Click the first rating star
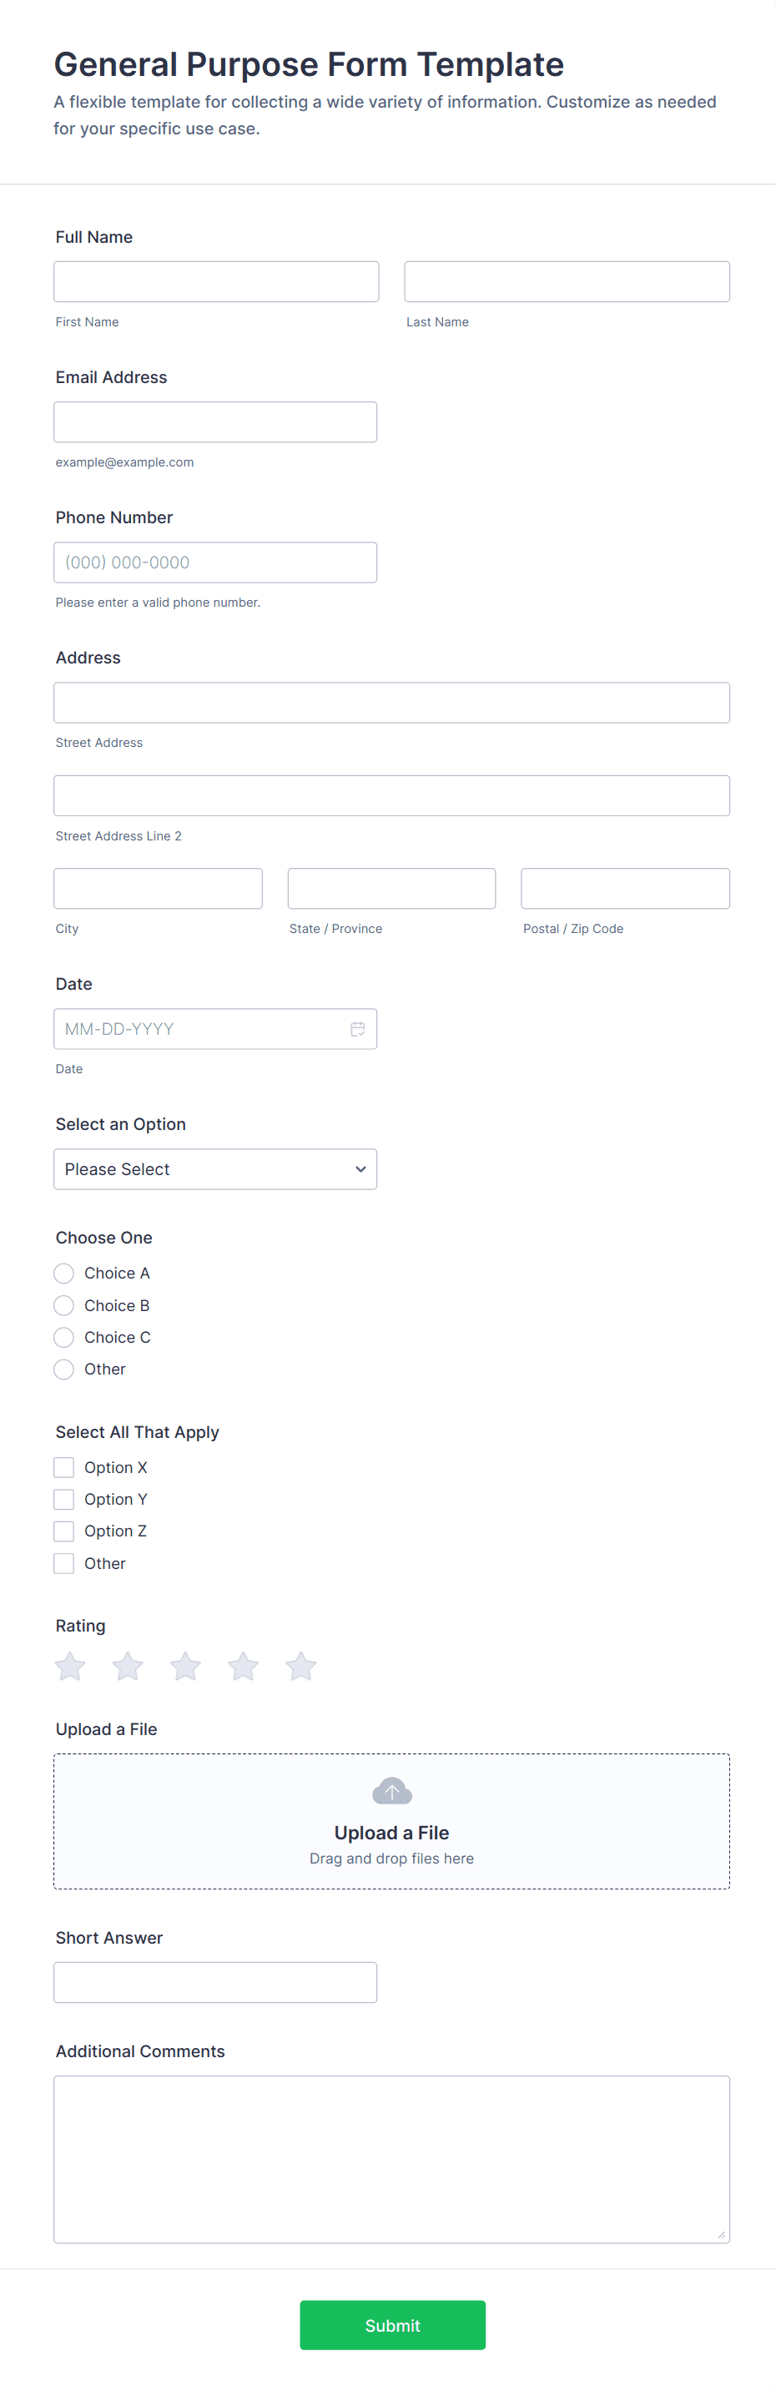Screen dimensions: 776x2391 71,1666
